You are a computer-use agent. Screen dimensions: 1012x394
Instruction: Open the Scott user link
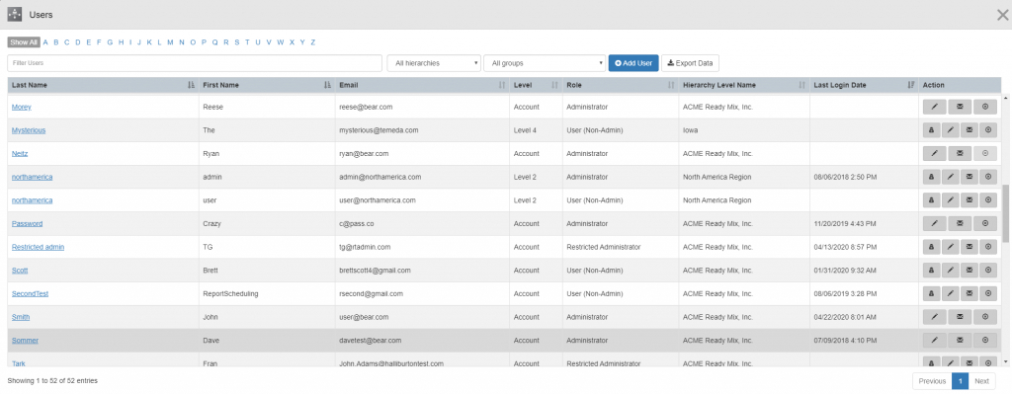pyautogui.click(x=20, y=271)
